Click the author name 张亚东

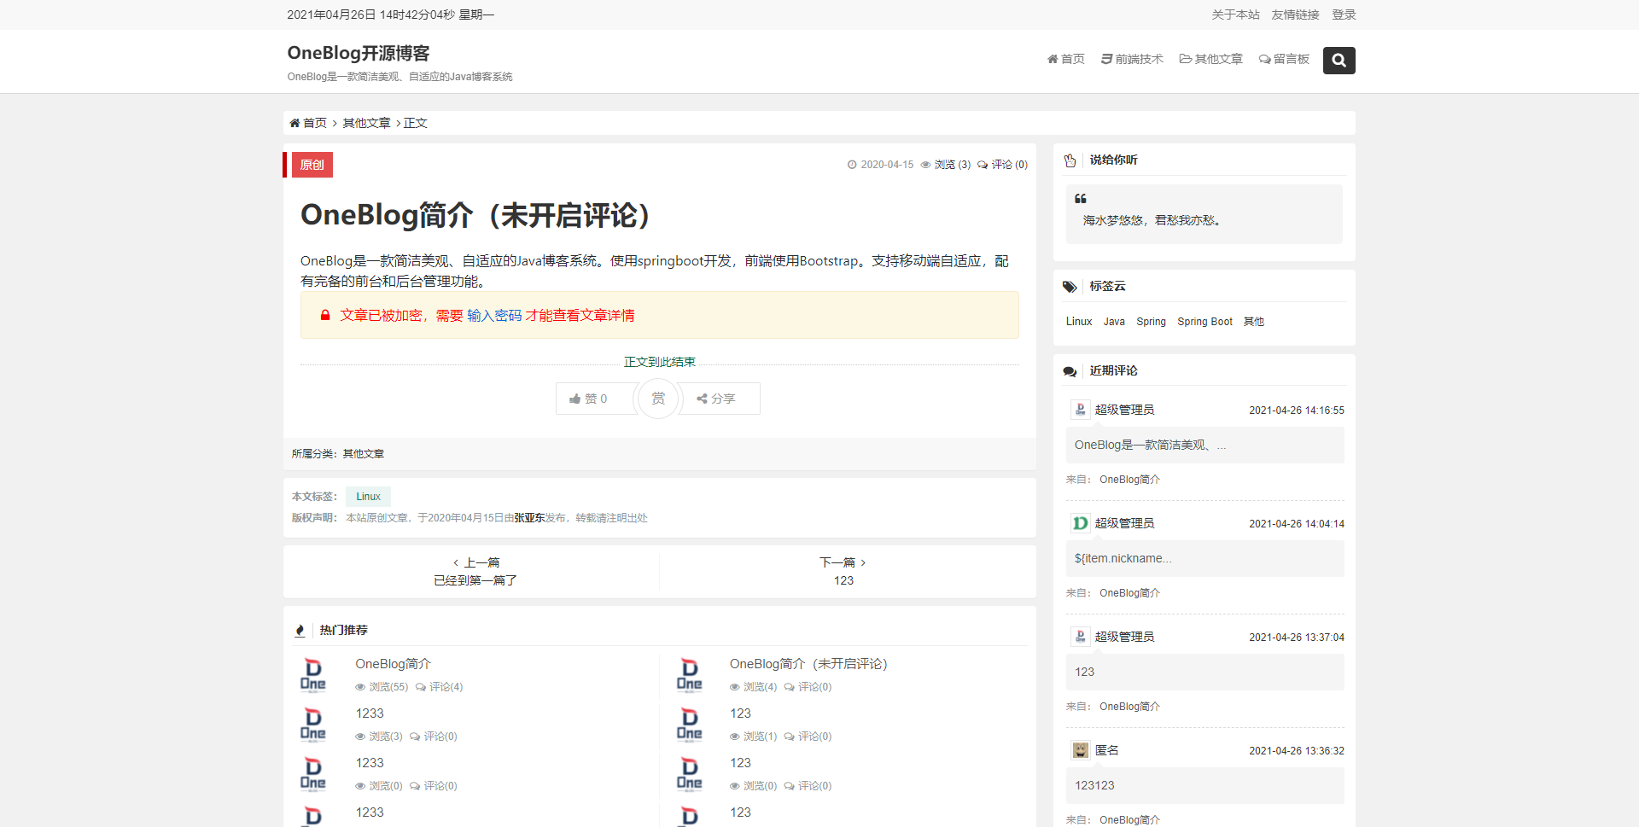(530, 517)
